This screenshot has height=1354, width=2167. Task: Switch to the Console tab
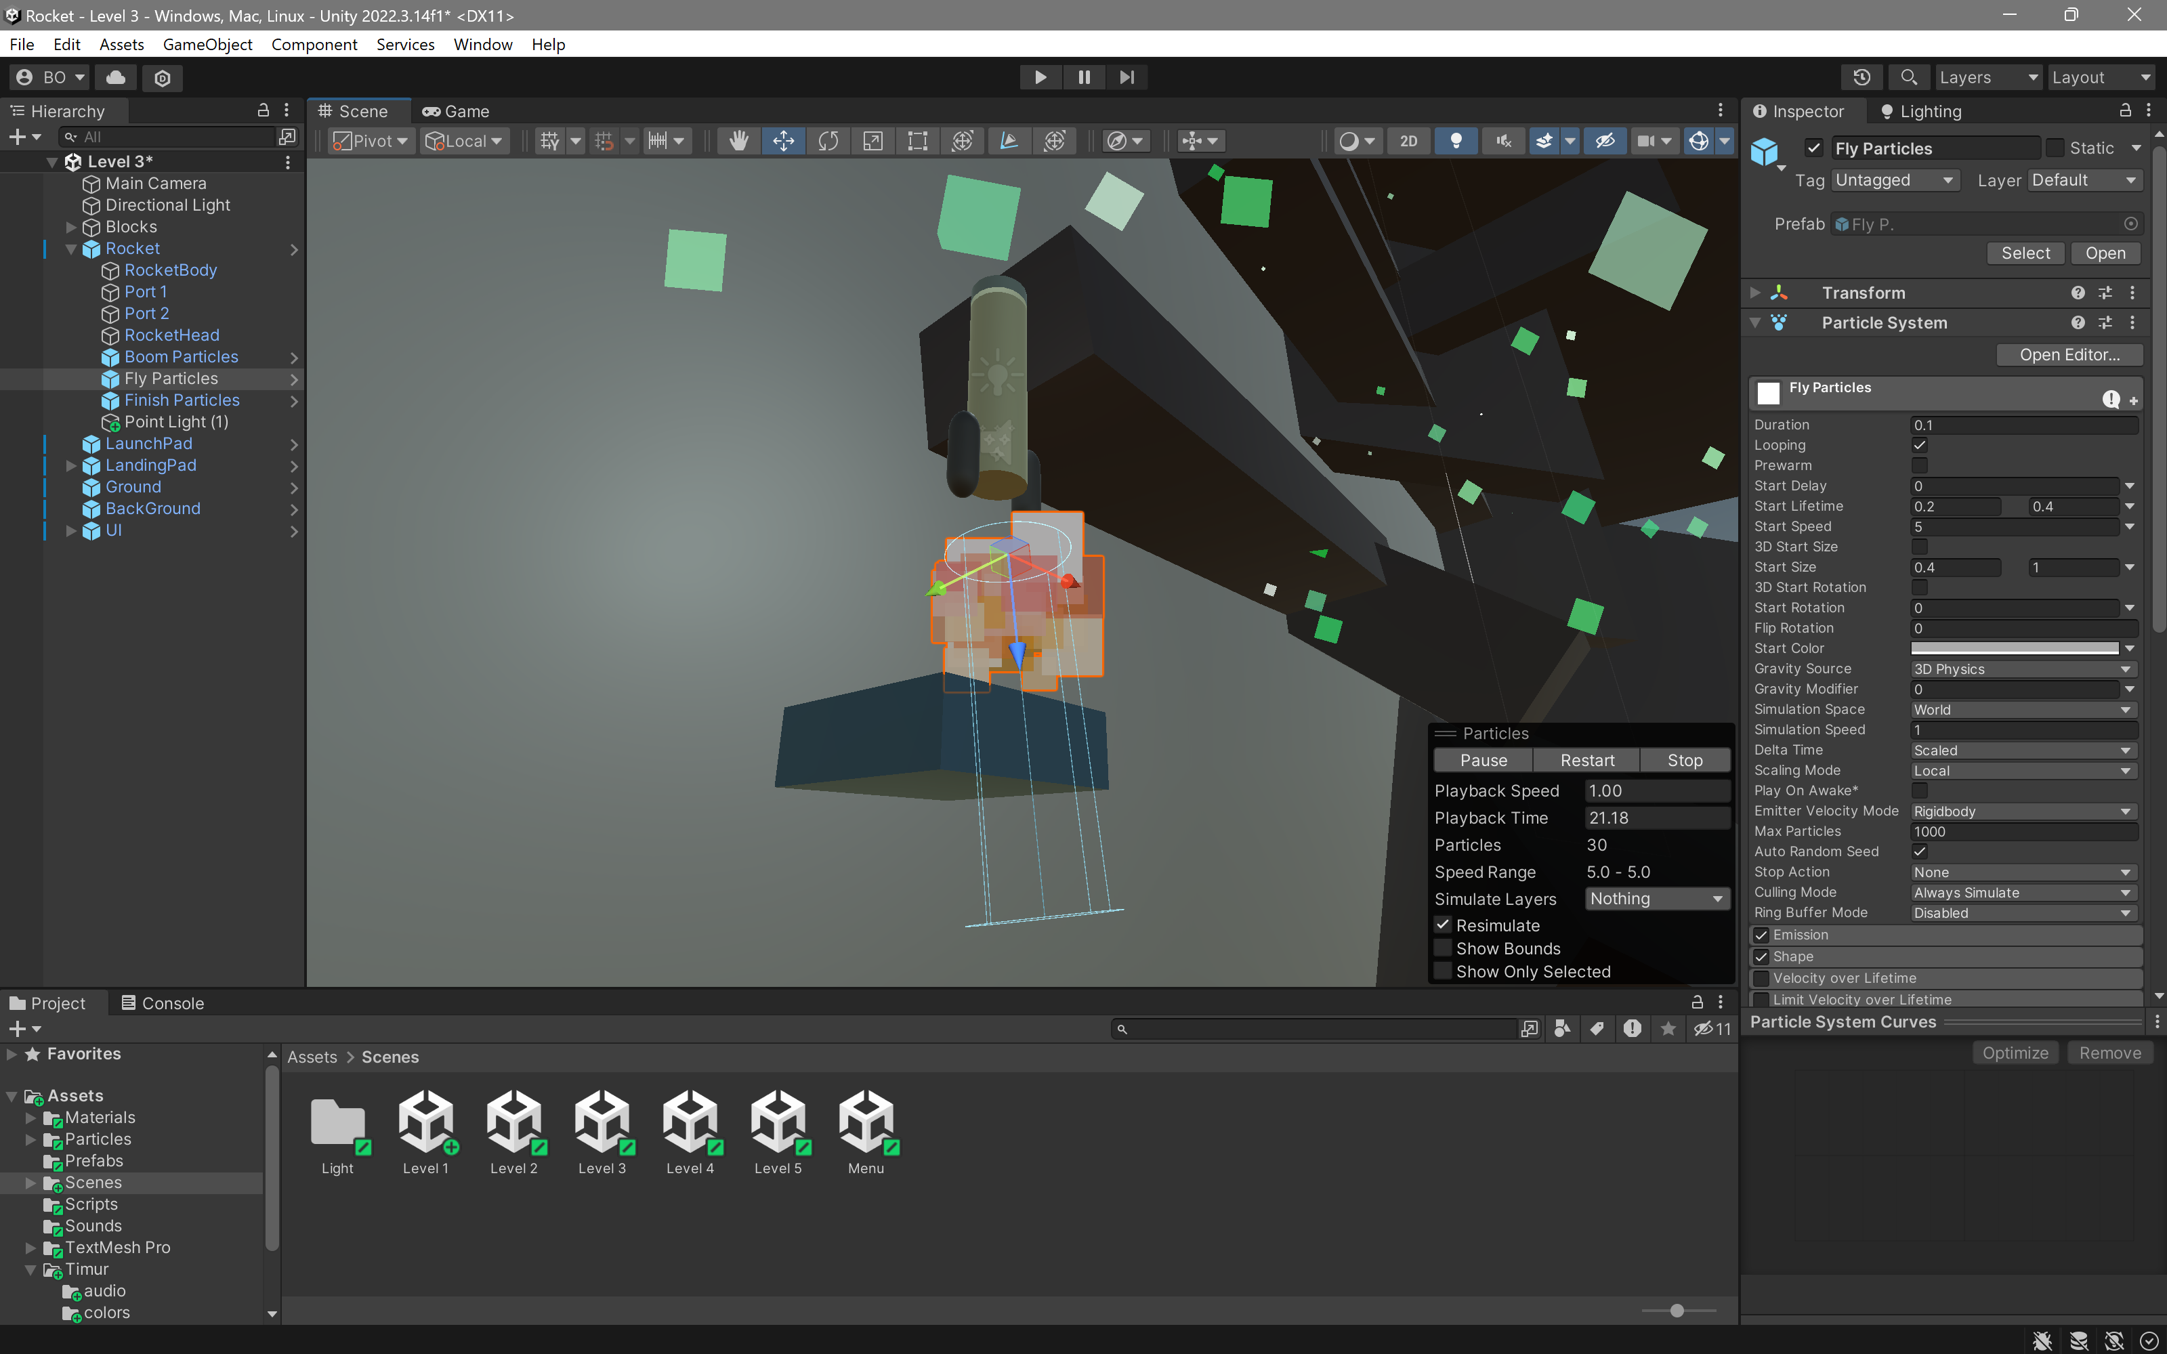point(163,1003)
